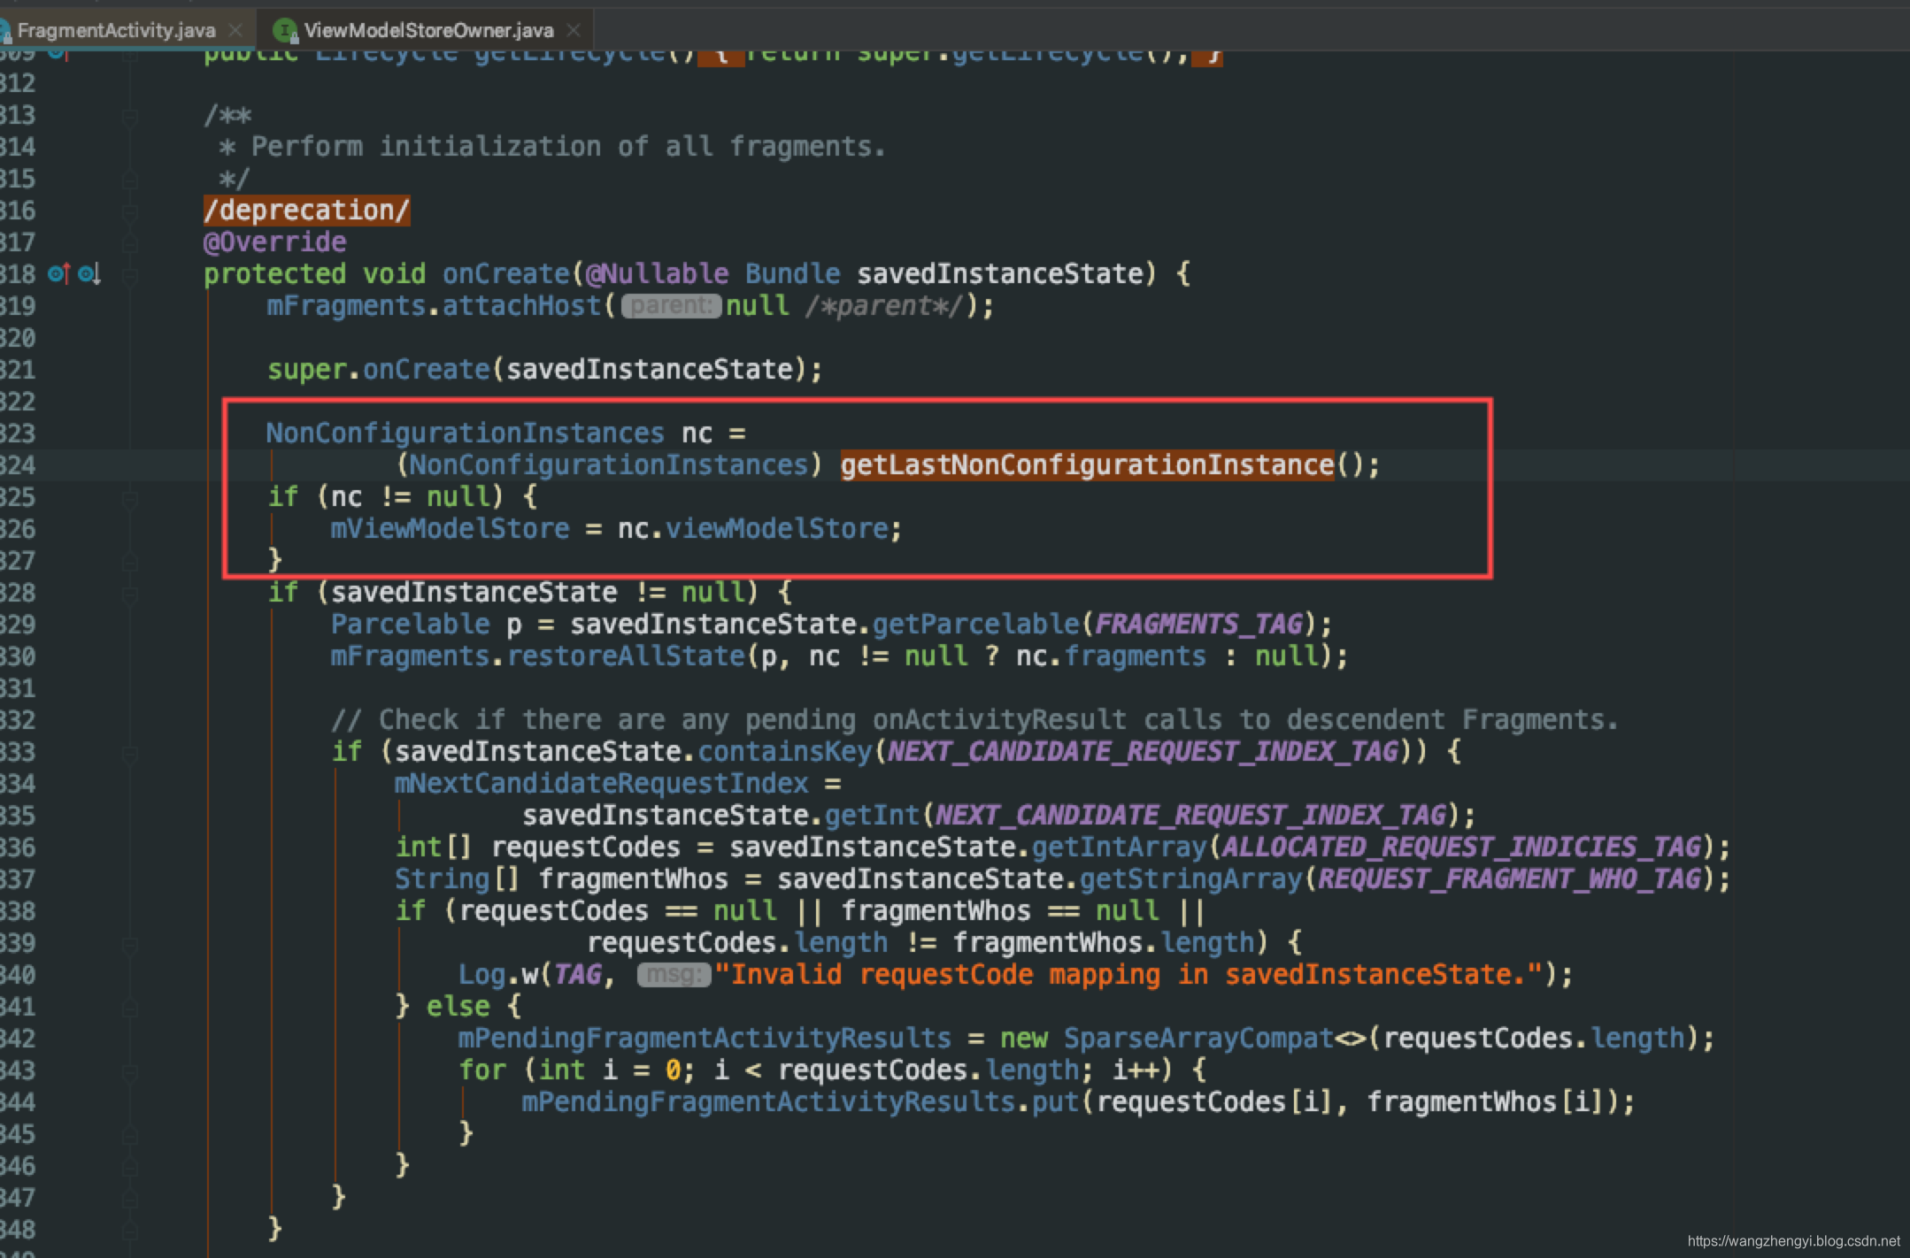Viewport: 1910px width, 1258px height.
Task: Collapse the else block fold marker at line 341
Action: click(130, 1008)
